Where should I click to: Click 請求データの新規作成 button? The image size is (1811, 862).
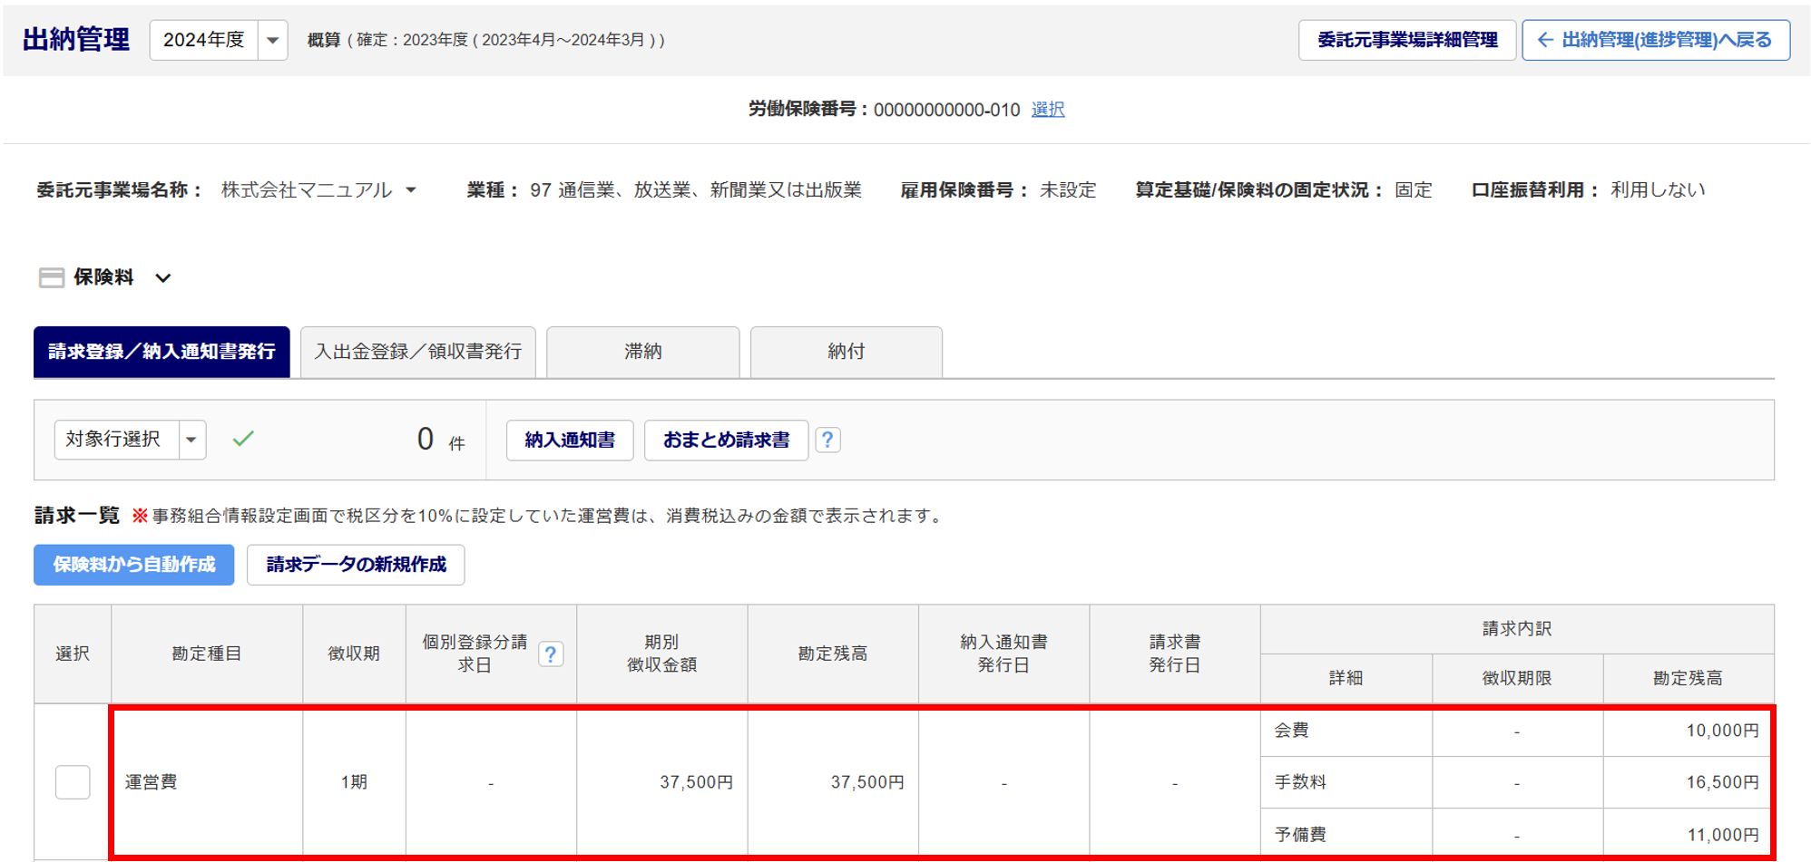click(356, 565)
